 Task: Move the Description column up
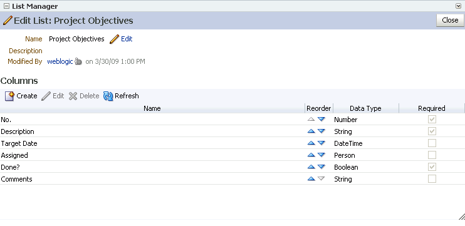(x=311, y=131)
